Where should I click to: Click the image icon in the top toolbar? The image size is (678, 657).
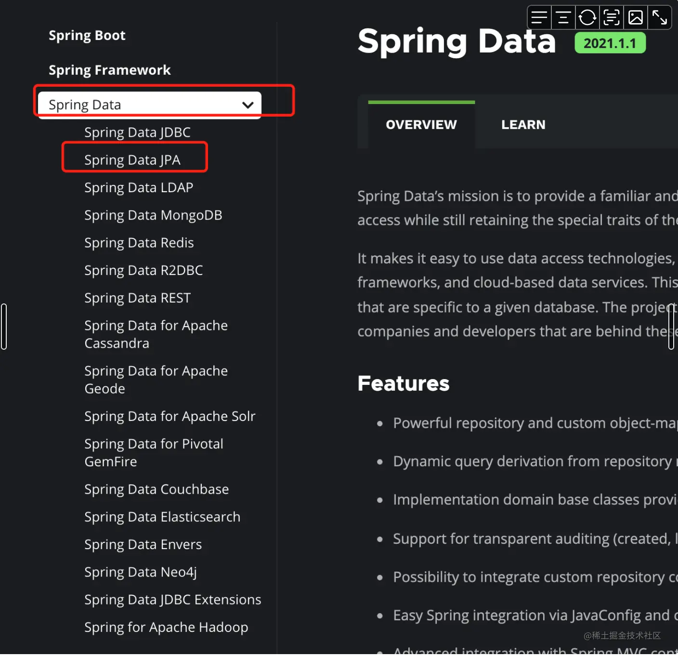pos(635,17)
